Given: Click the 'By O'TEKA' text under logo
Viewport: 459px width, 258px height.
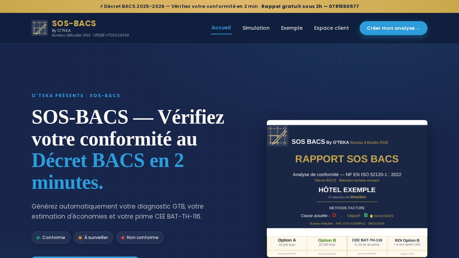Looking at the screenshot, I should click(x=61, y=30).
